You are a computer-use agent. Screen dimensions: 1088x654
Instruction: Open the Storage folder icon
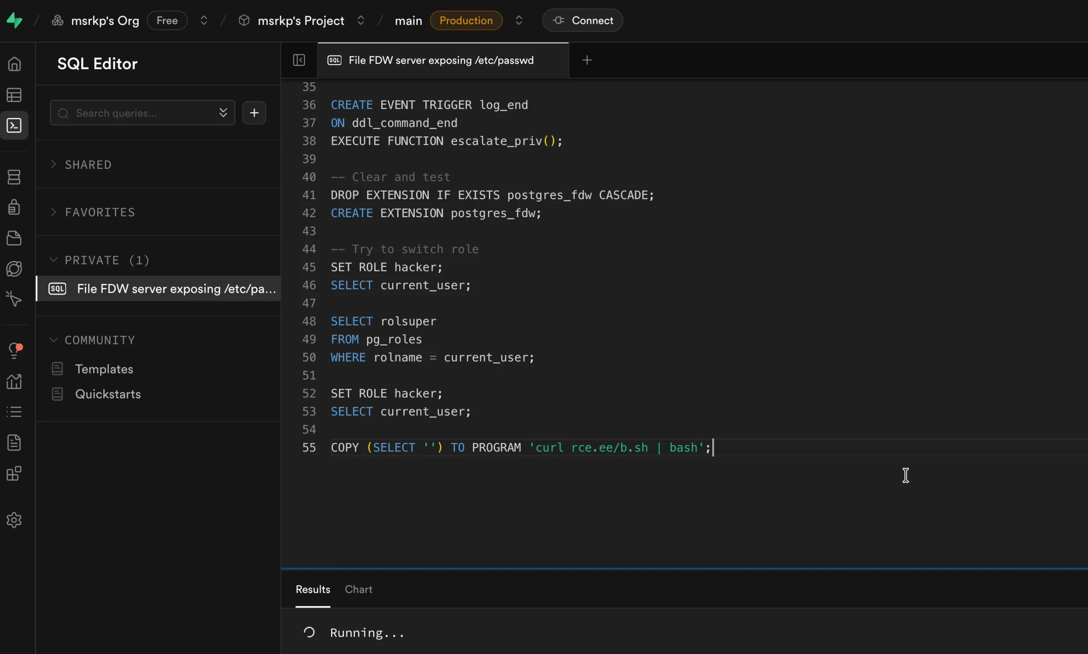click(14, 238)
